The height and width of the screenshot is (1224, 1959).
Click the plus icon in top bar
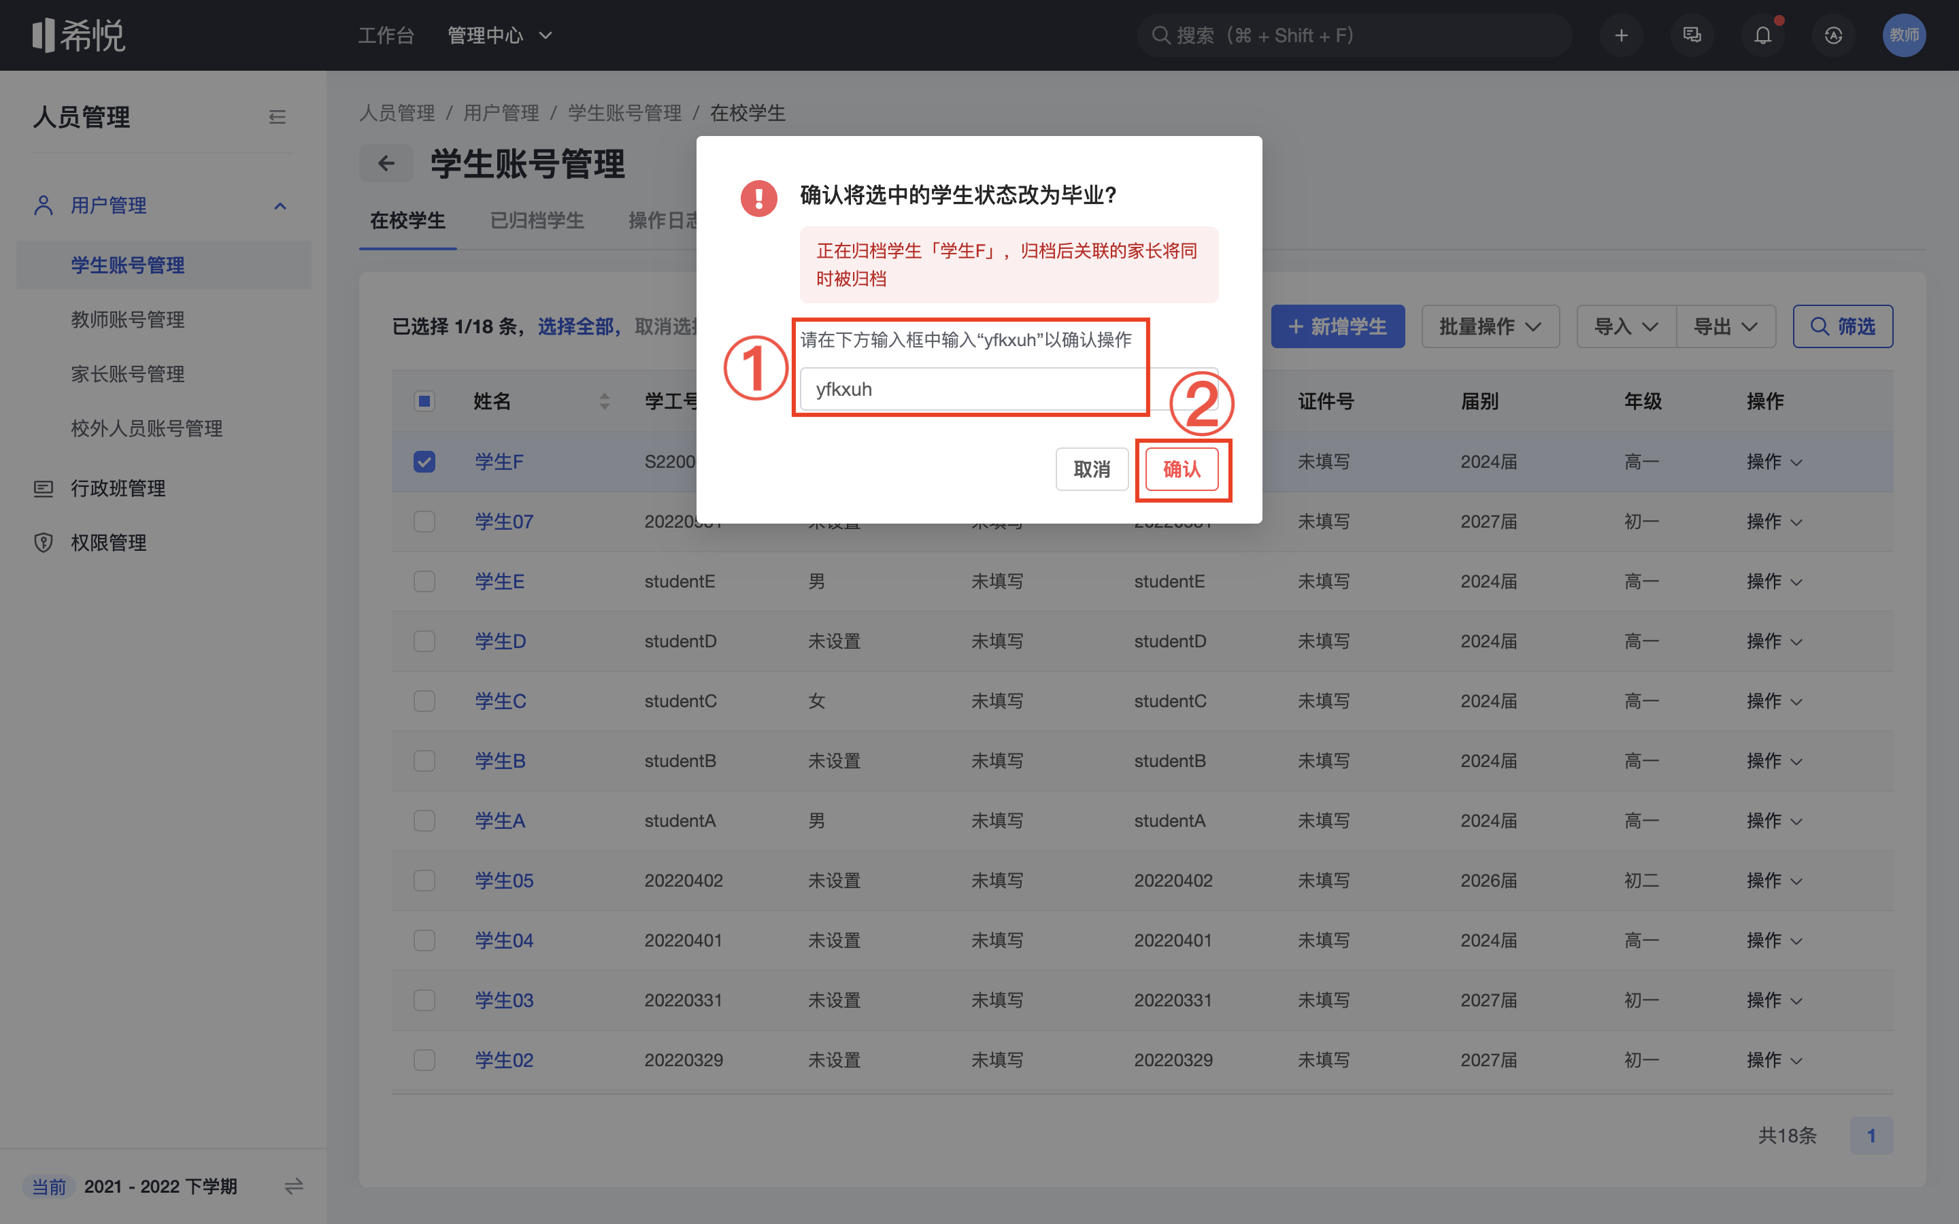1621,35
